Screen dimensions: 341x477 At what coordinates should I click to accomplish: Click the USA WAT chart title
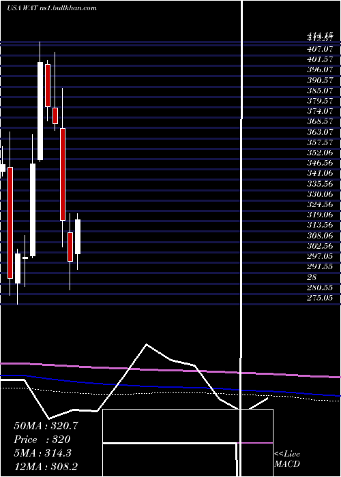click(x=52, y=8)
